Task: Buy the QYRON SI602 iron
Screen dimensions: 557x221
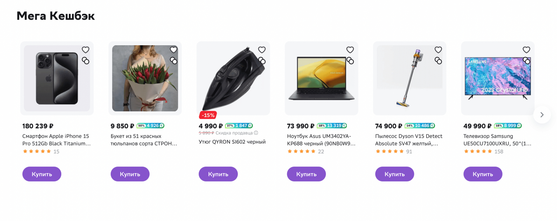Action: point(218,174)
